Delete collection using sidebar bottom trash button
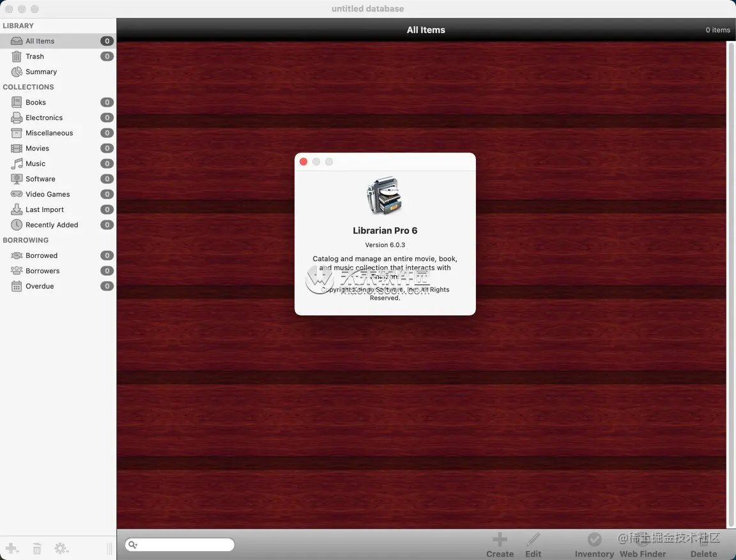736x560 pixels. (37, 549)
